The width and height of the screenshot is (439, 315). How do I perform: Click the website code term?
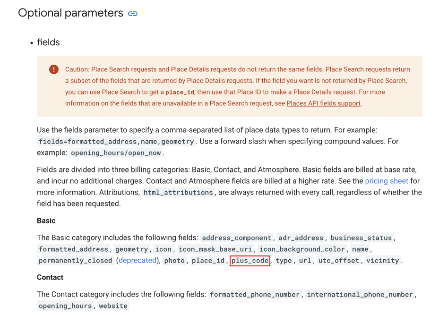(x=113, y=306)
